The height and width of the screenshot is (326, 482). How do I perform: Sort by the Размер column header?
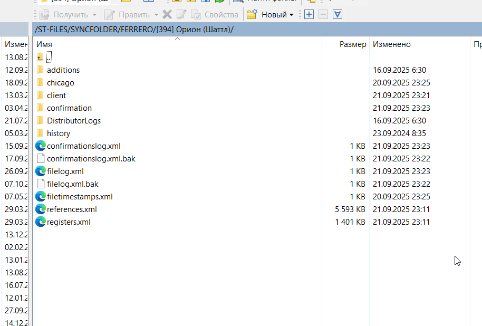pyautogui.click(x=345, y=44)
